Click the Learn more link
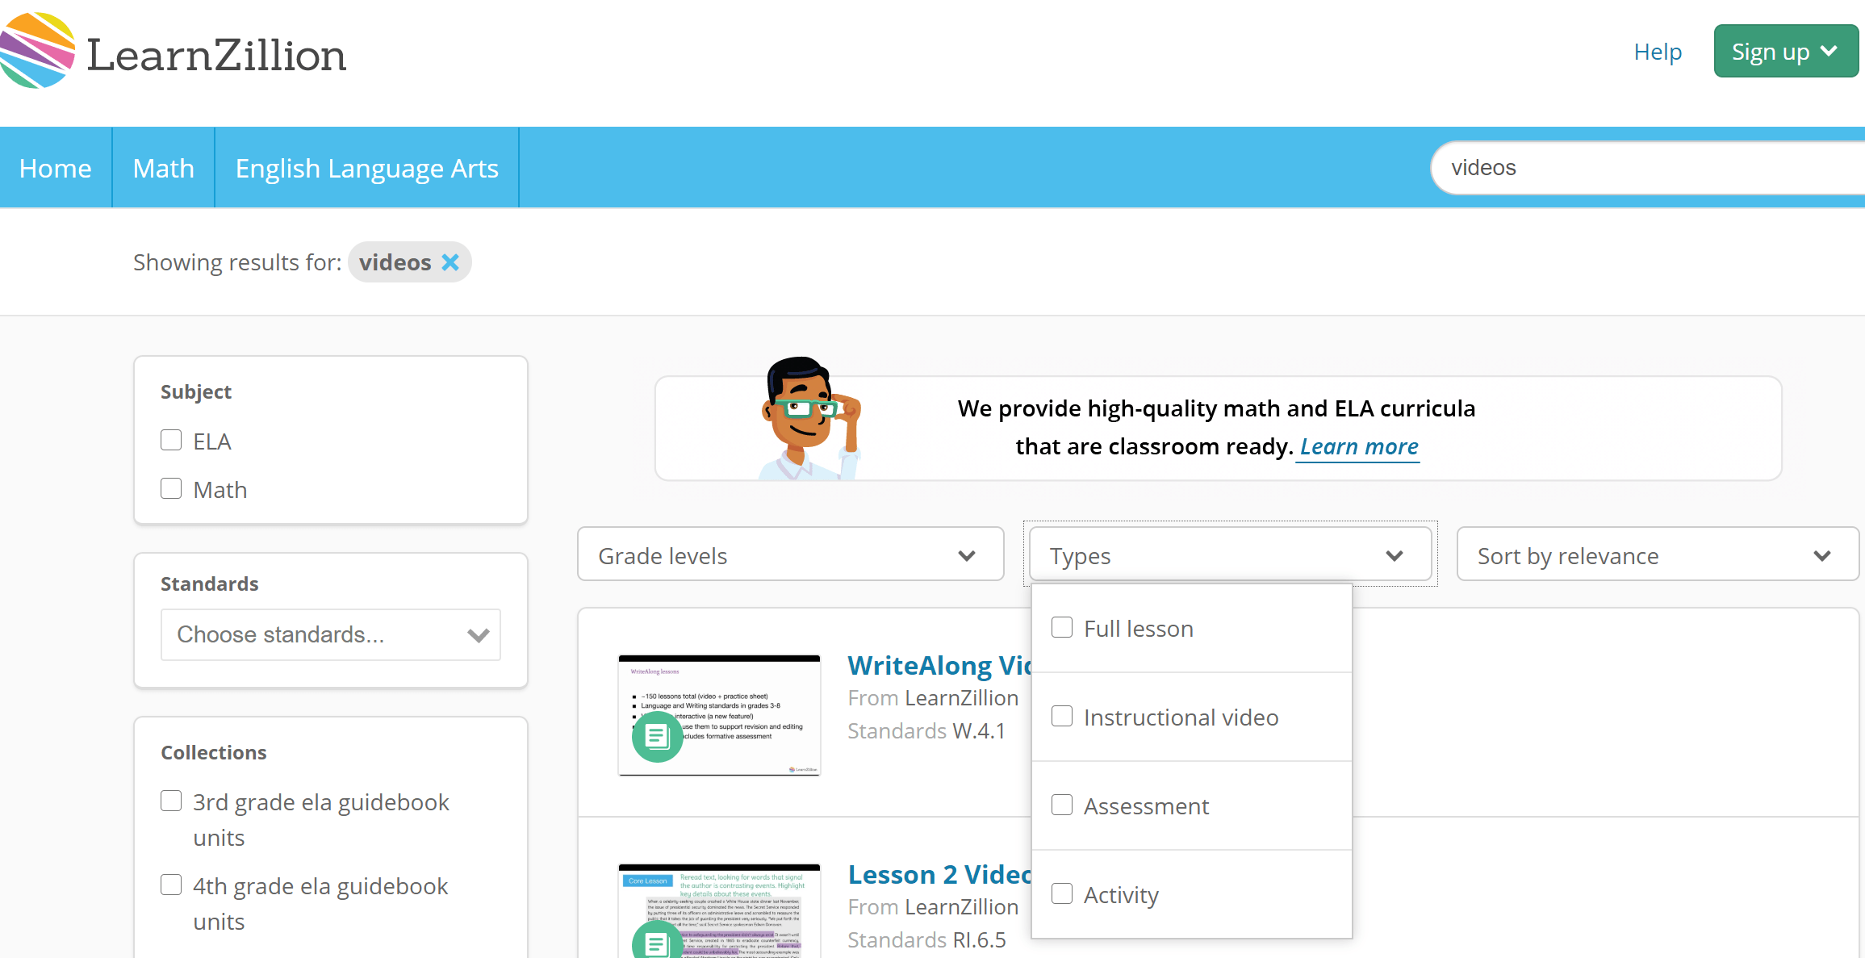The width and height of the screenshot is (1865, 958). 1359,446
